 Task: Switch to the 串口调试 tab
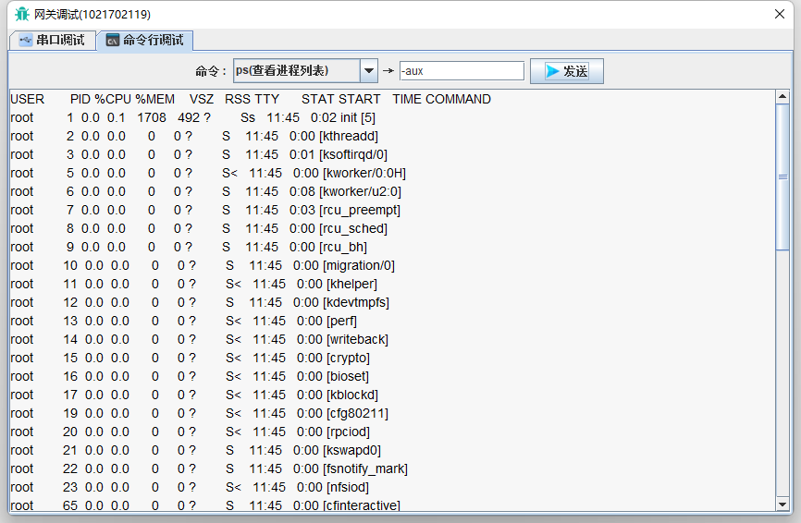click(52, 40)
